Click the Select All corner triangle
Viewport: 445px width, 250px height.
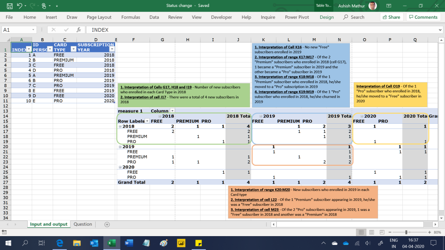click(8, 39)
